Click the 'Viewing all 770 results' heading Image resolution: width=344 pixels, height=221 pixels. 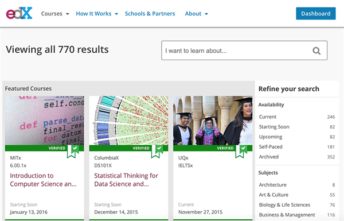click(x=57, y=49)
